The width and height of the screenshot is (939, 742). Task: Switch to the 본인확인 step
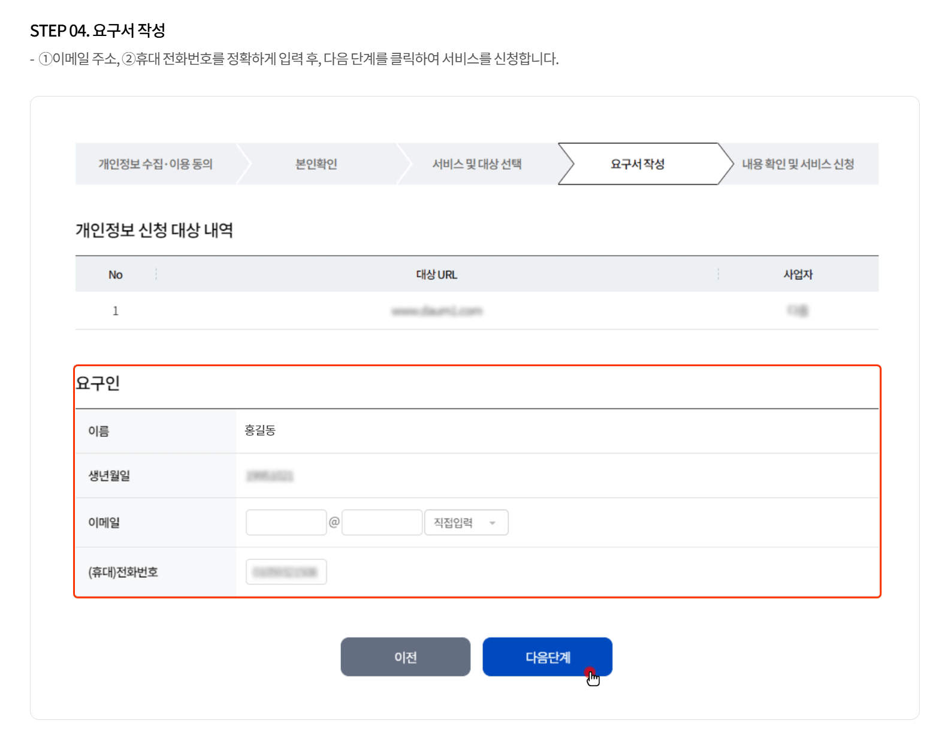[x=316, y=164]
